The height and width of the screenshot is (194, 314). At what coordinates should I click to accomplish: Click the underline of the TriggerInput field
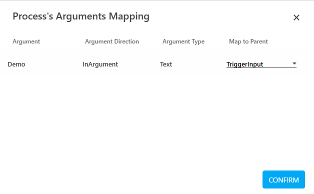261,68
